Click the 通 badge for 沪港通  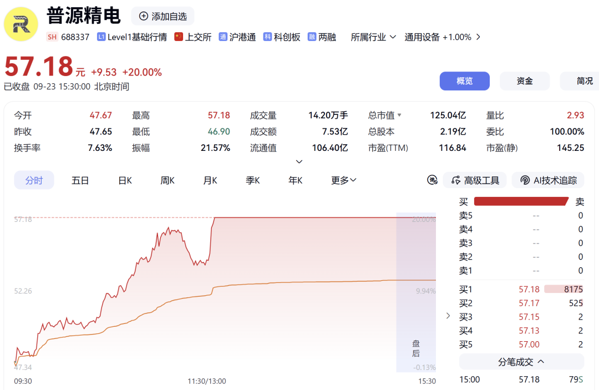223,37
